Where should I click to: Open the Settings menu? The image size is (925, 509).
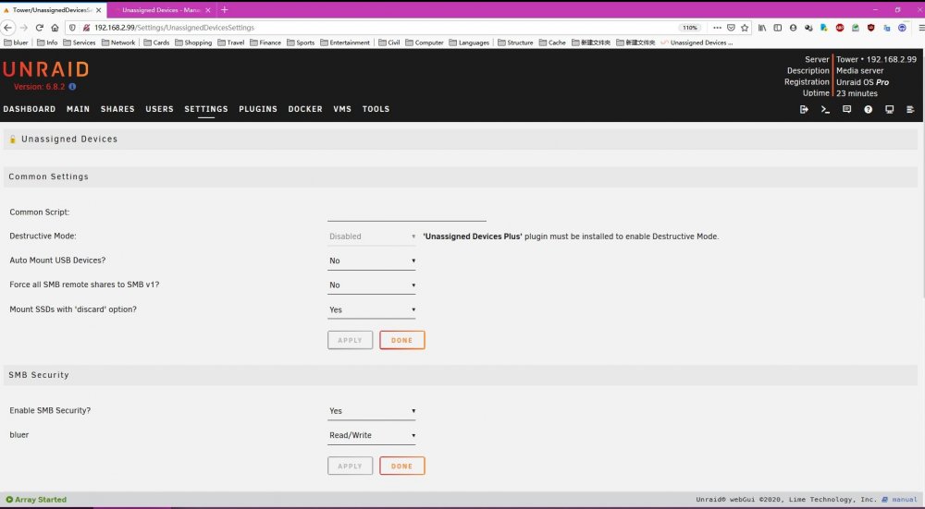point(206,109)
